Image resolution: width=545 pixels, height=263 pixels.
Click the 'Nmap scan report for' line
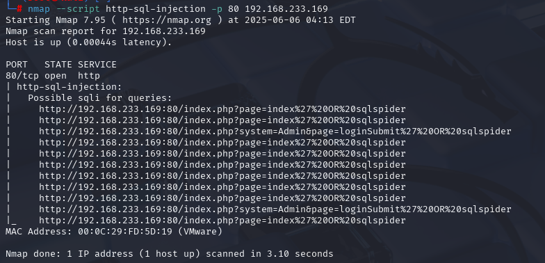pos(106,31)
